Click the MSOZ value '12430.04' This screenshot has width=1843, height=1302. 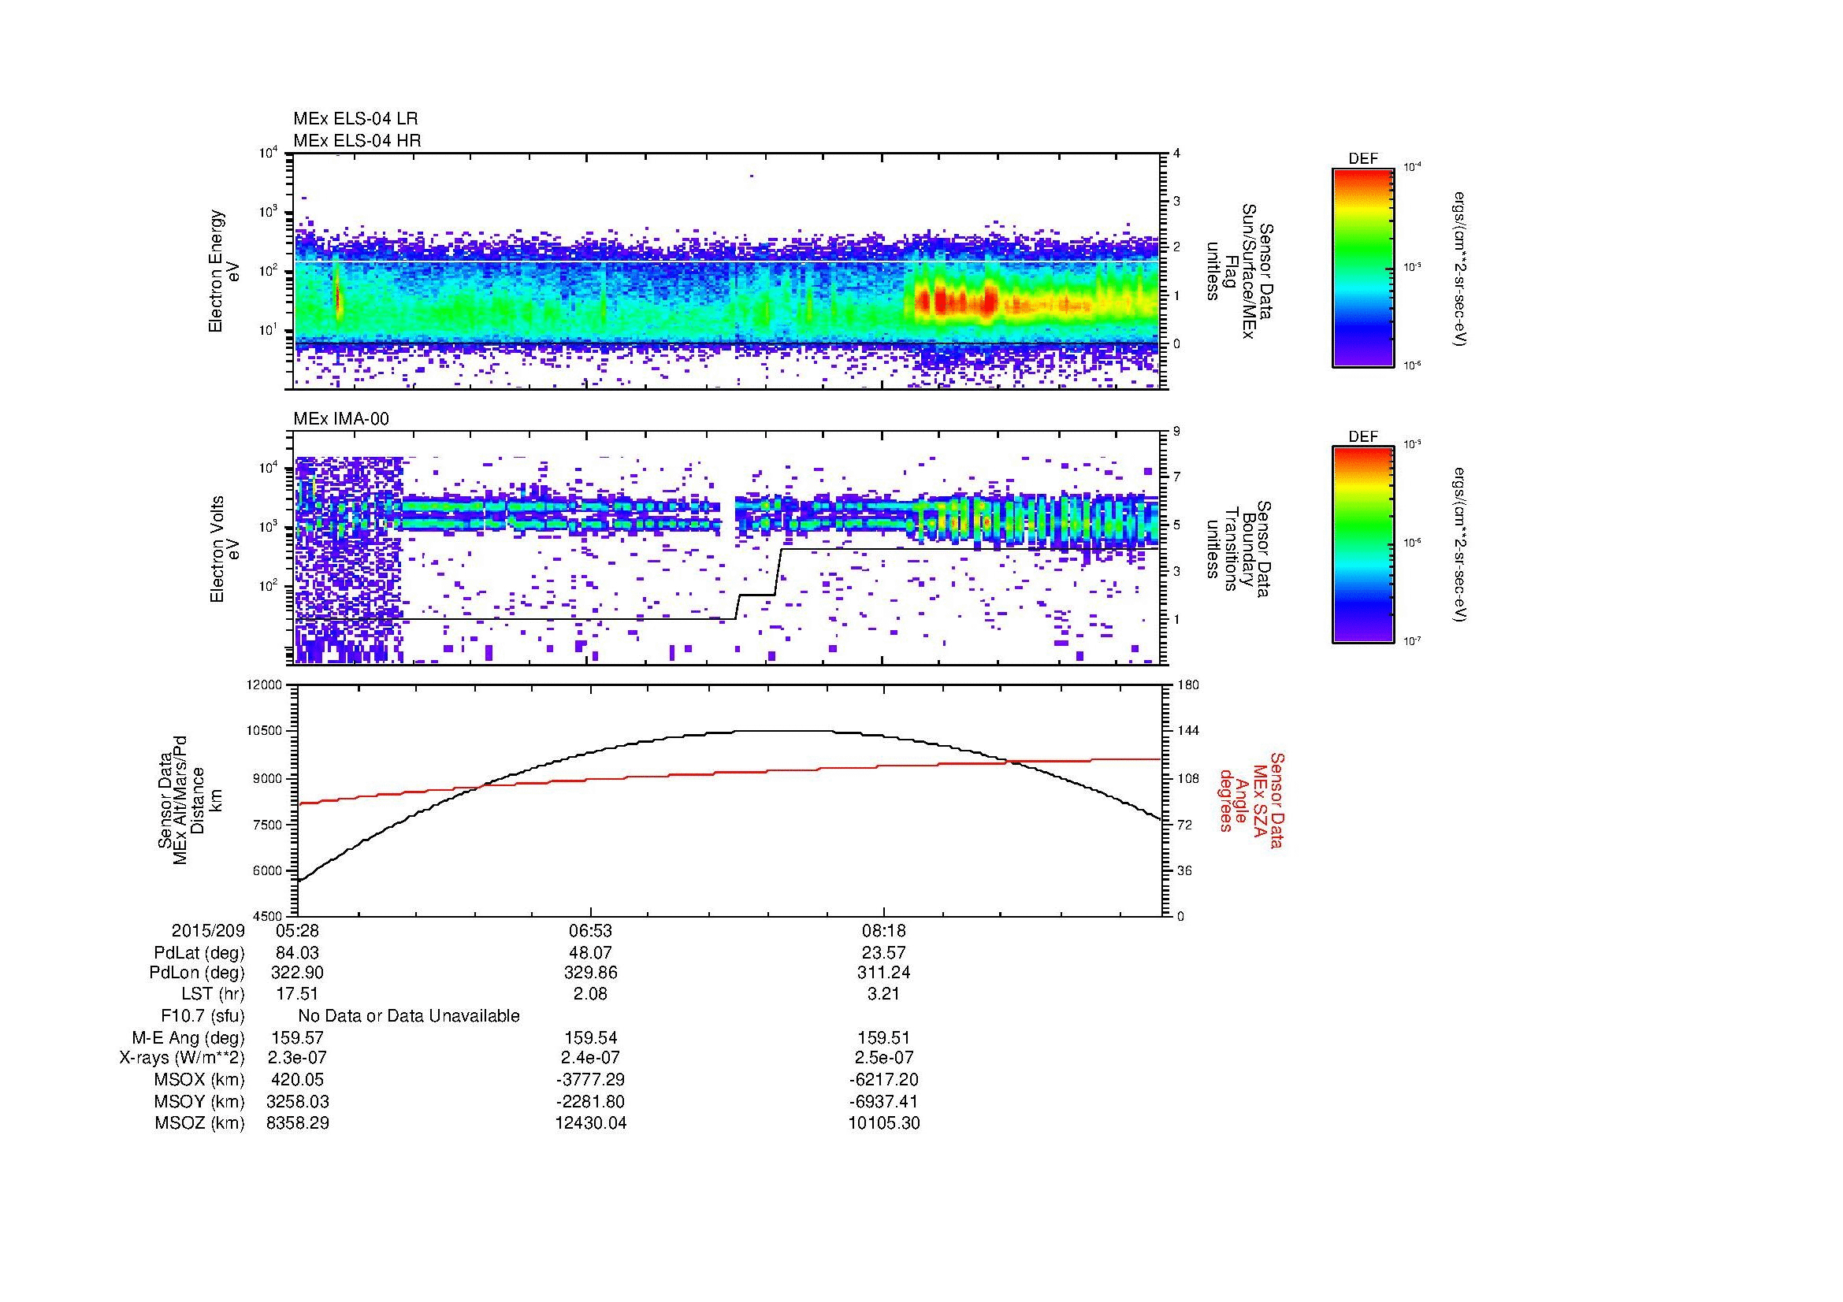point(590,1123)
